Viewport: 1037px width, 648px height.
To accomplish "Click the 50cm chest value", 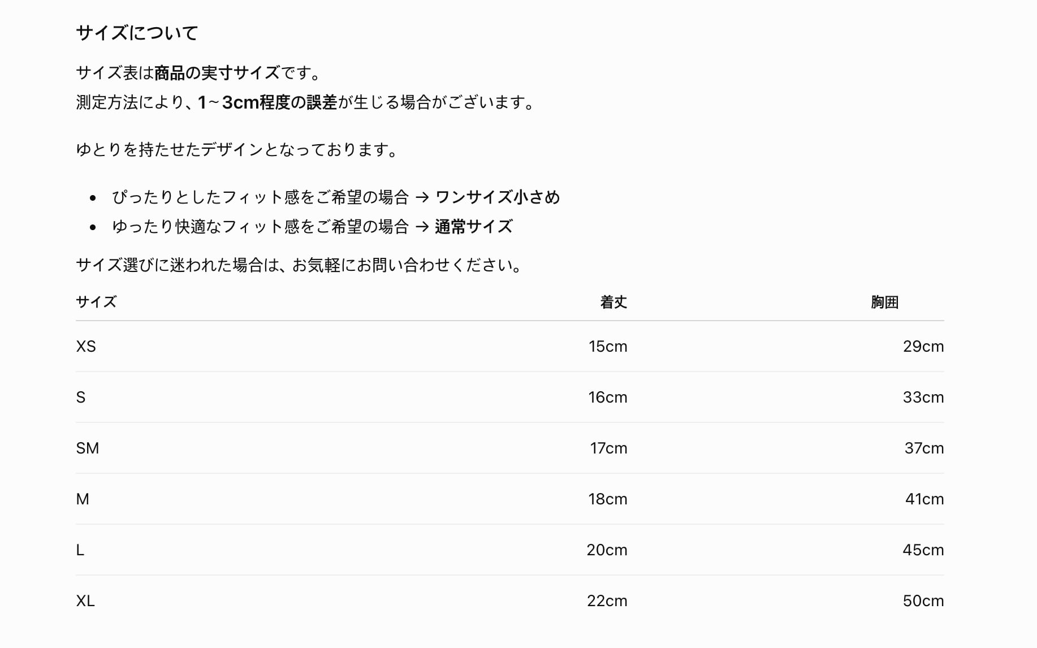I will coord(923,601).
